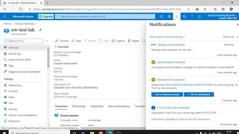Image resolution: width=239 pixels, height=134 pixels.
Task: Switch to the Recommendations tab
Action: click(119, 106)
